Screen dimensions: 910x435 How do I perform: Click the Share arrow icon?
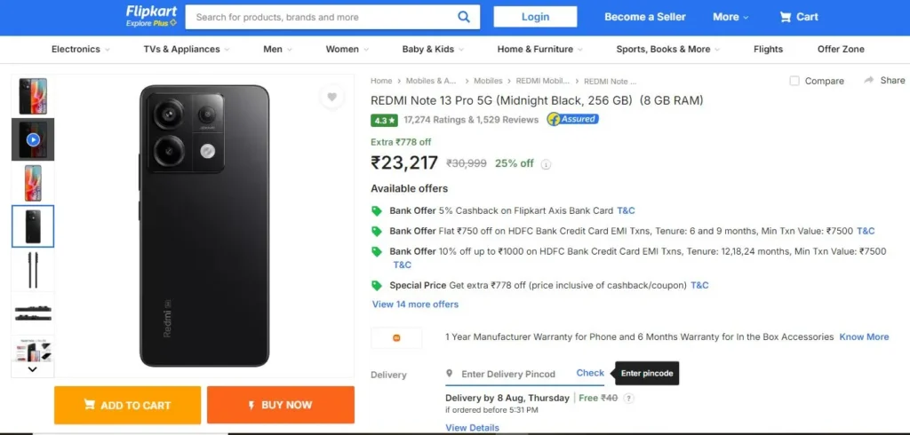869,80
